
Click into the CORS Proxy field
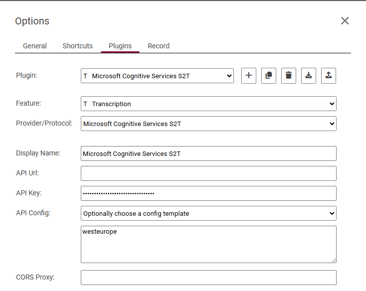coord(208,278)
